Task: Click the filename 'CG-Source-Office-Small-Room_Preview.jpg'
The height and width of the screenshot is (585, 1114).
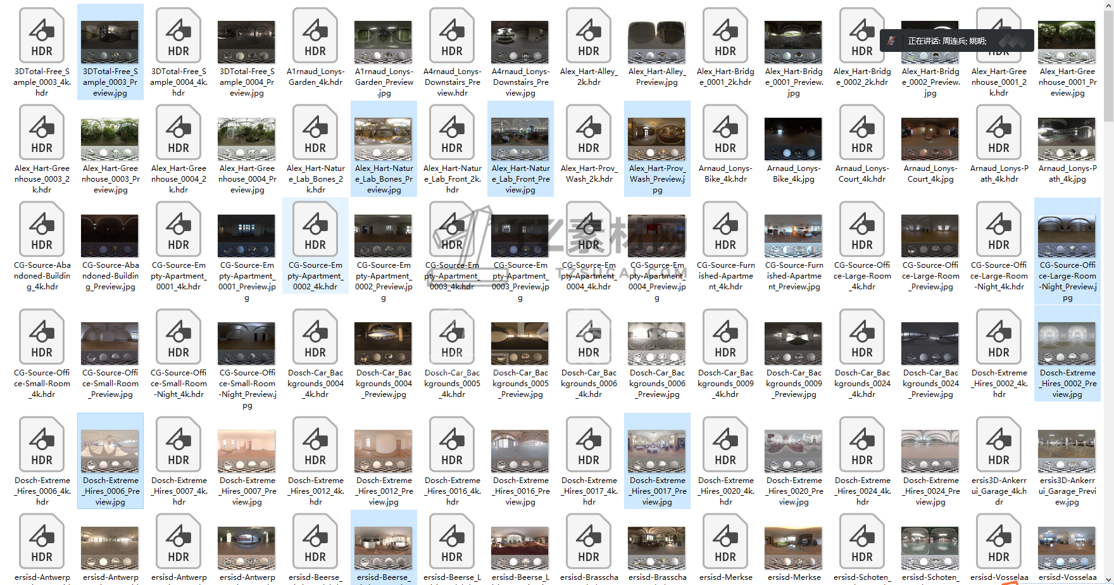Action: 110,384
